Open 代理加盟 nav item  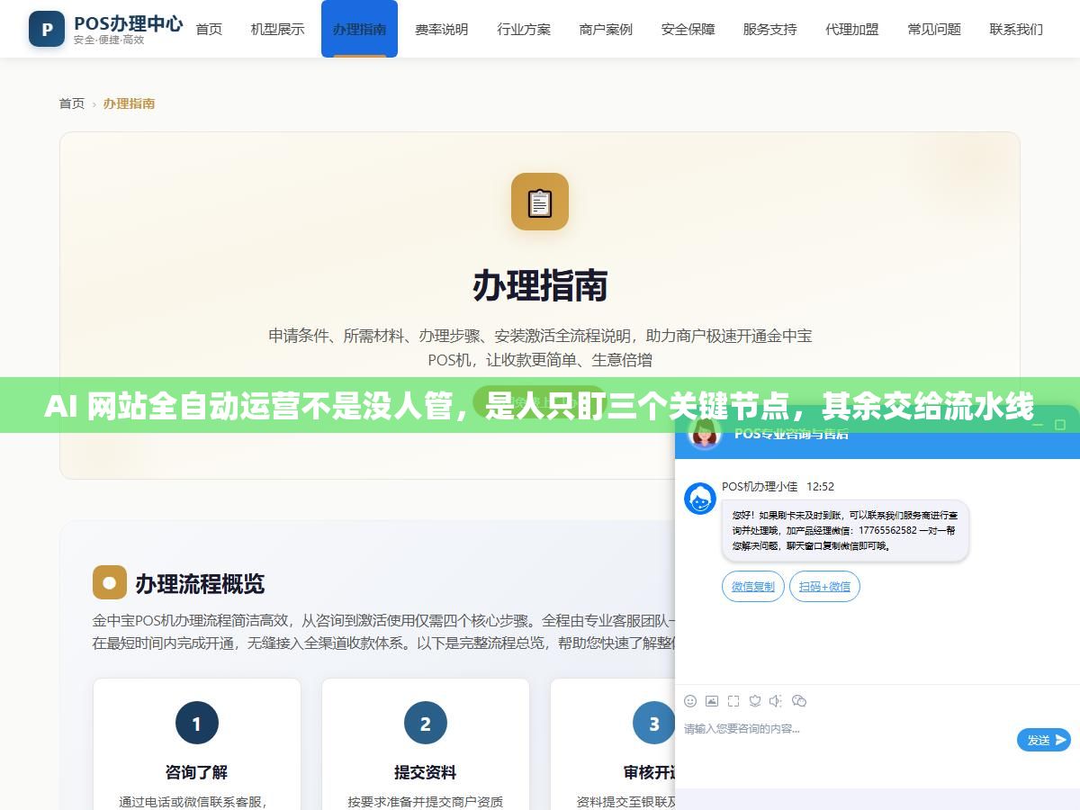pyautogui.click(x=851, y=29)
